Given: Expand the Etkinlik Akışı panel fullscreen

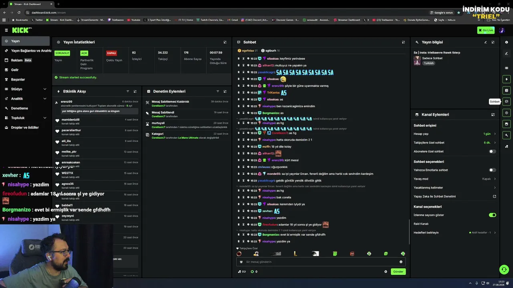Looking at the screenshot, I should pyautogui.click(x=135, y=91).
